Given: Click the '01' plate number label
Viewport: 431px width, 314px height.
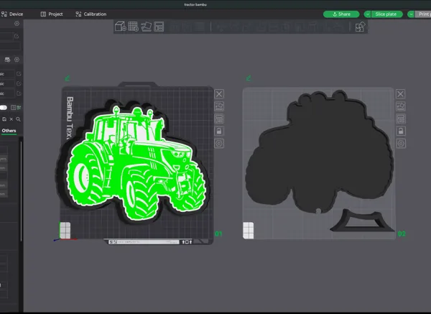Looking at the screenshot, I should click(x=218, y=234).
